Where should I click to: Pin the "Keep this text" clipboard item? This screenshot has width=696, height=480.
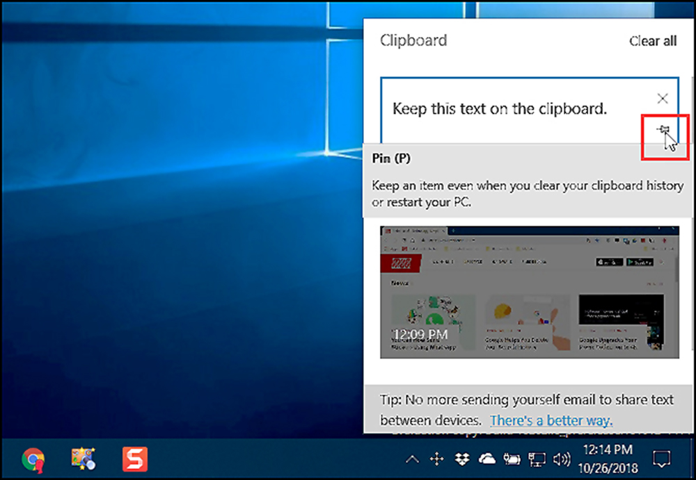[x=663, y=129]
